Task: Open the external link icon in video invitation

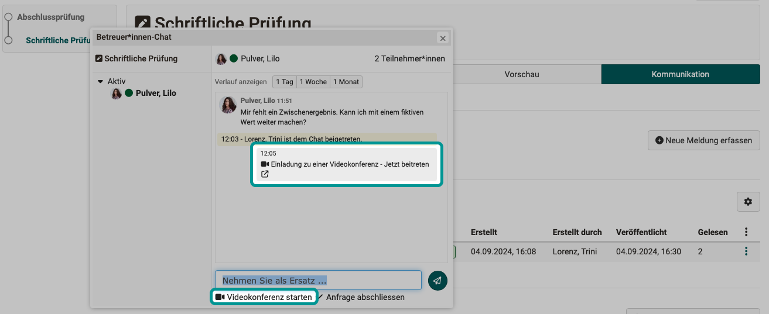Action: tap(265, 174)
